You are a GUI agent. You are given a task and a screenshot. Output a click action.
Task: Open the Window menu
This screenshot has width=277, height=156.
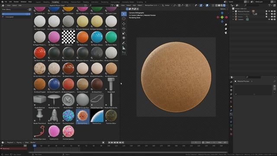pos(23,2)
